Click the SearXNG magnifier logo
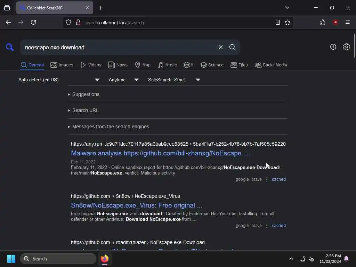356x267 pixels. pyautogui.click(x=10, y=47)
